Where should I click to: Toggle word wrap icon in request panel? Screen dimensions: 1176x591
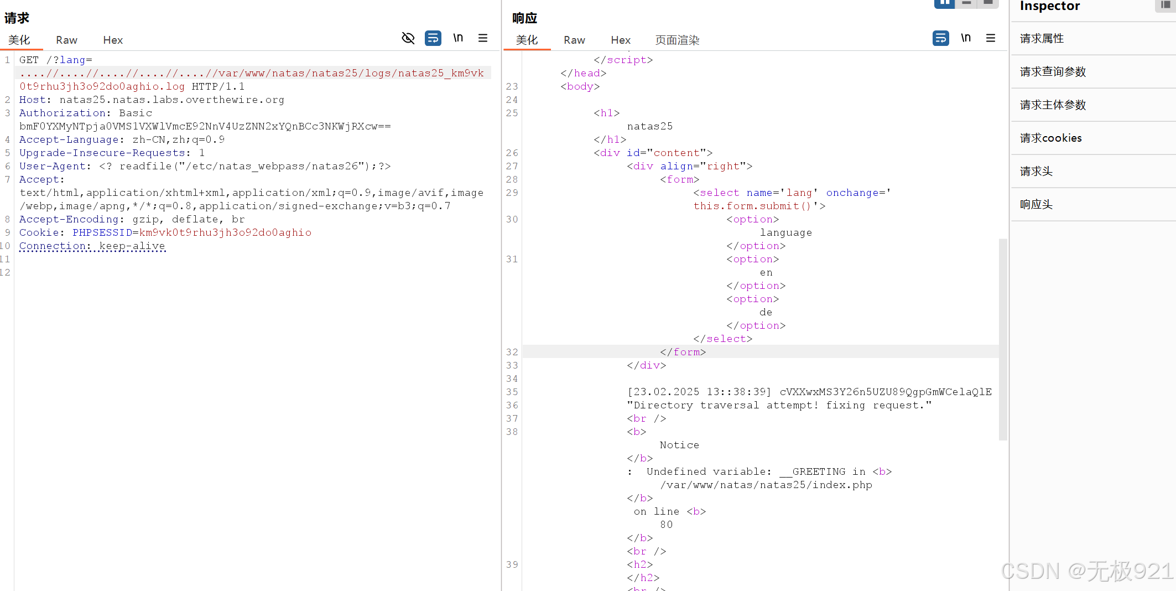(433, 38)
